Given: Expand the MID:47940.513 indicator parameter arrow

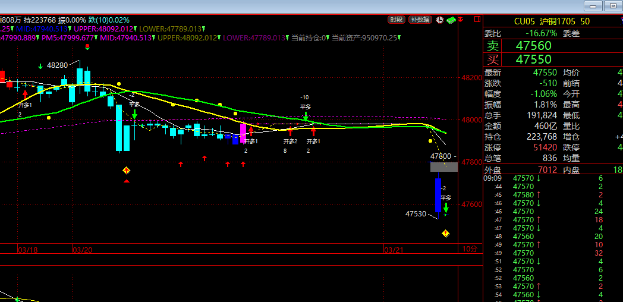Looking at the screenshot, I should pyautogui.click(x=71, y=29).
